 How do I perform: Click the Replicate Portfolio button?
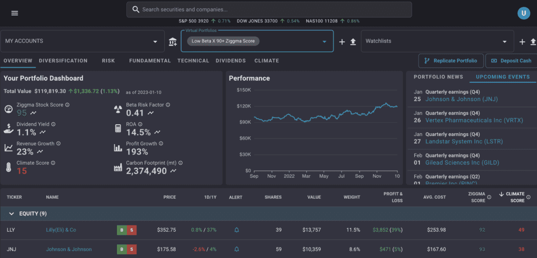pyautogui.click(x=450, y=61)
